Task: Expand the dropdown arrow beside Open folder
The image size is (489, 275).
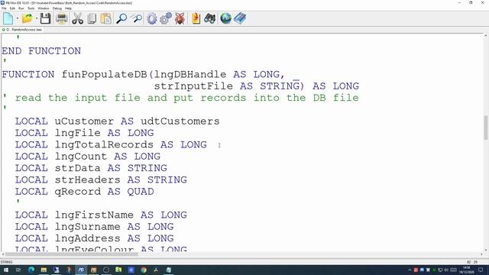Action: (37, 18)
